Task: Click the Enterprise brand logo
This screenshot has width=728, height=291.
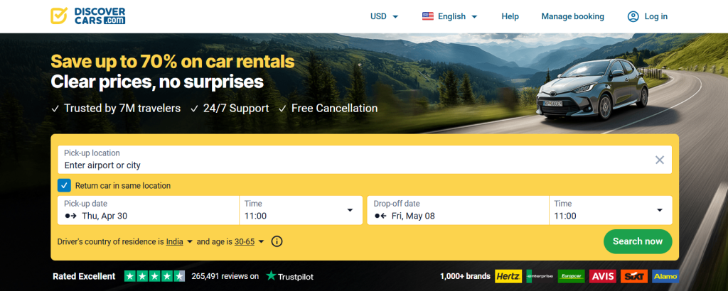Action: tap(540, 276)
